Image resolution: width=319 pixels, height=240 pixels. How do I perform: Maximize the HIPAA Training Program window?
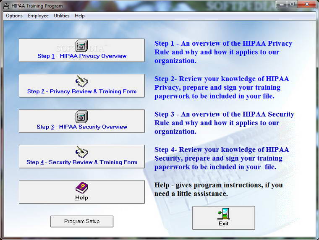click(293, 4)
